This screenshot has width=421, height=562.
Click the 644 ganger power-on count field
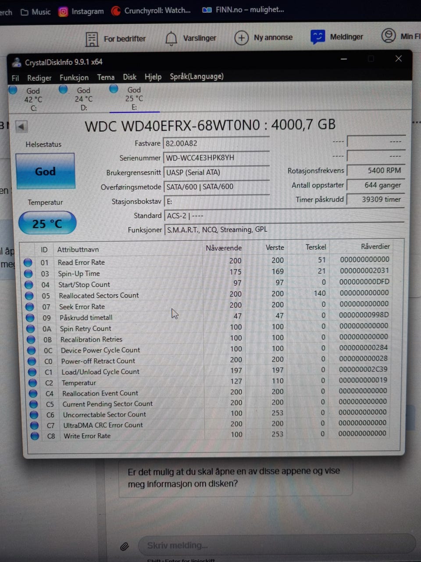coord(376,185)
